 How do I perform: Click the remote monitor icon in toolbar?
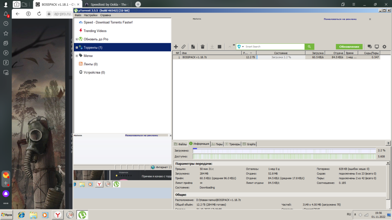(377, 47)
